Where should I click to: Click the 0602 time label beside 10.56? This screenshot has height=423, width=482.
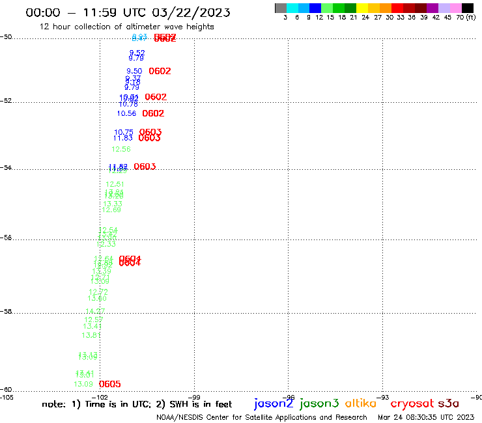click(153, 113)
